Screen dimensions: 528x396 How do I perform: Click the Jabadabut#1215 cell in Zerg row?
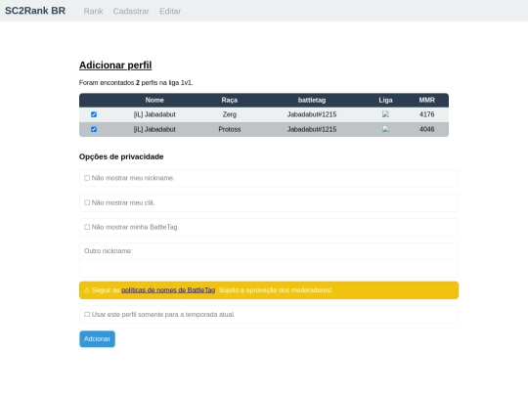[x=312, y=114]
